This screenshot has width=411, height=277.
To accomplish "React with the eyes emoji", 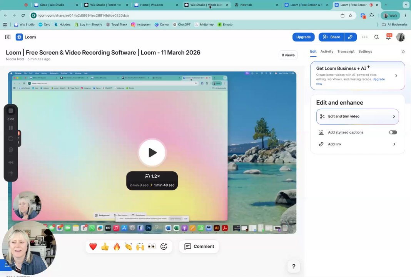I will [152, 246].
